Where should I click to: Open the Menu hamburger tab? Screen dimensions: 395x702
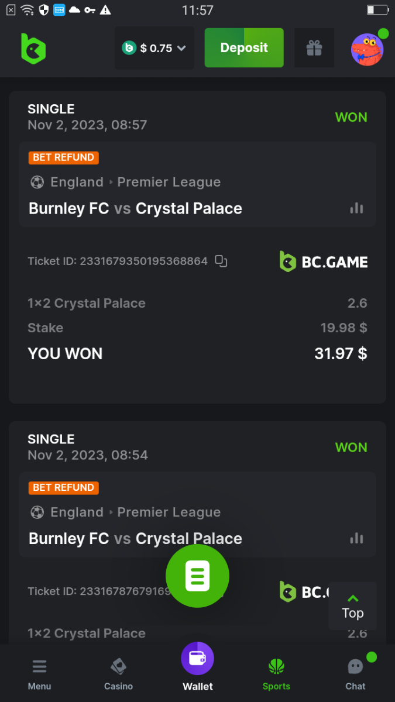click(39, 673)
